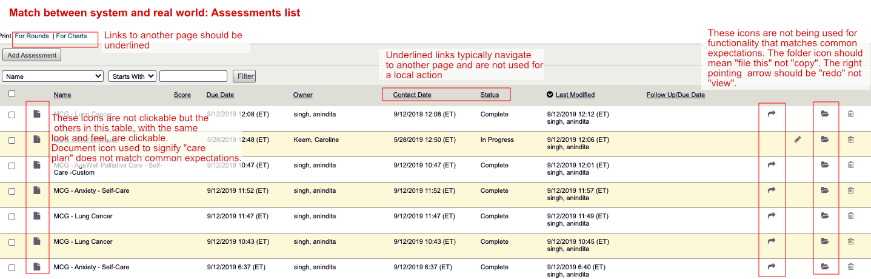Click the filter text input field
Screen dimensions: 871x279
(x=193, y=76)
